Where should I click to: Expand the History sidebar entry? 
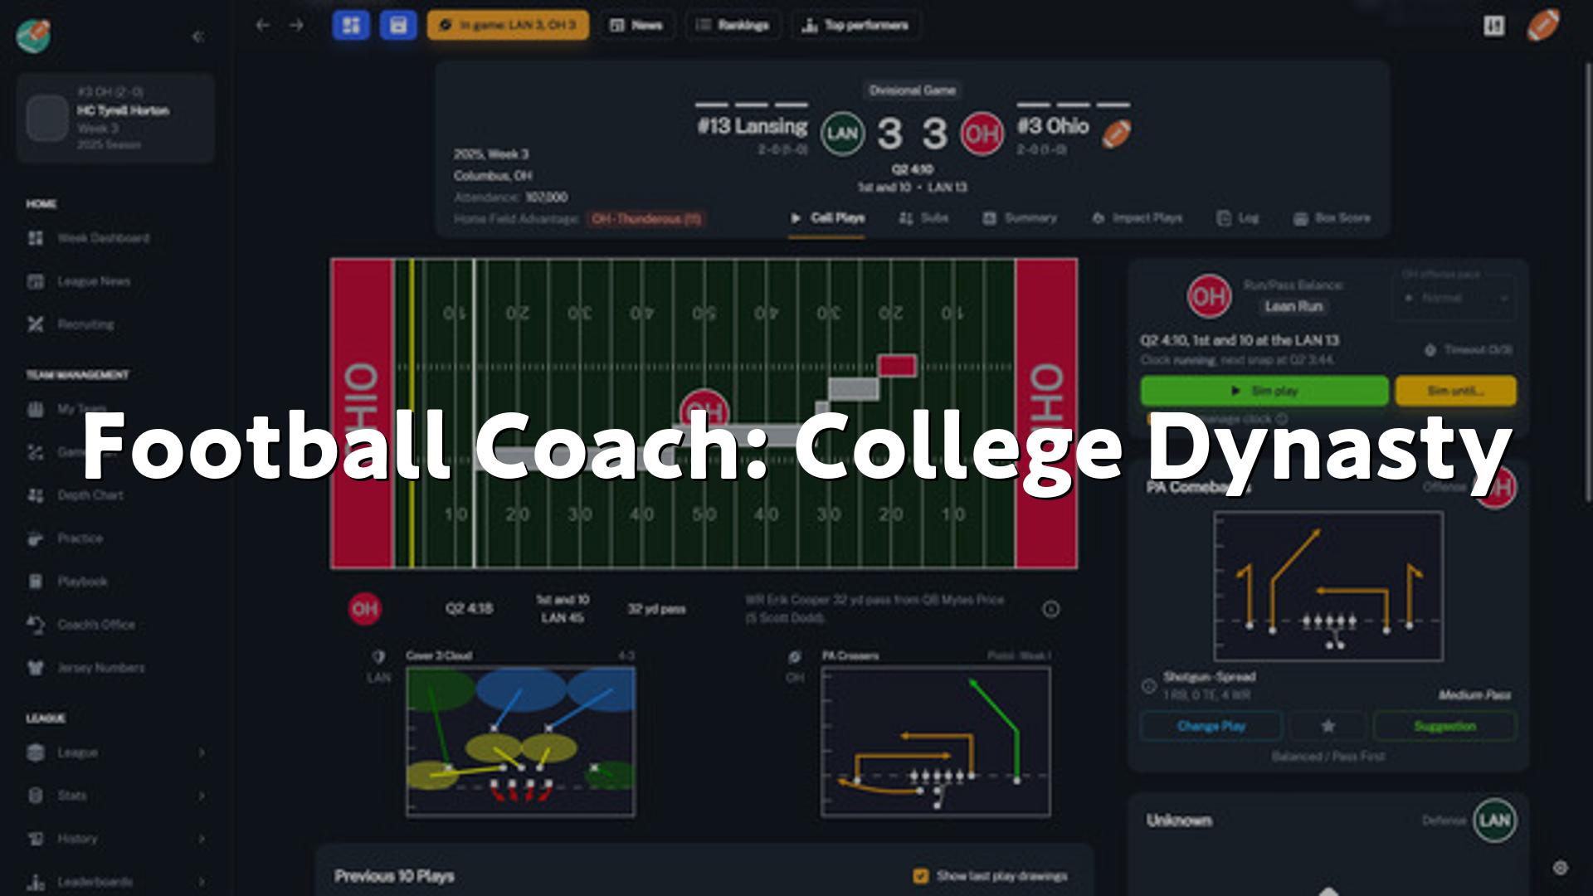pos(116,839)
